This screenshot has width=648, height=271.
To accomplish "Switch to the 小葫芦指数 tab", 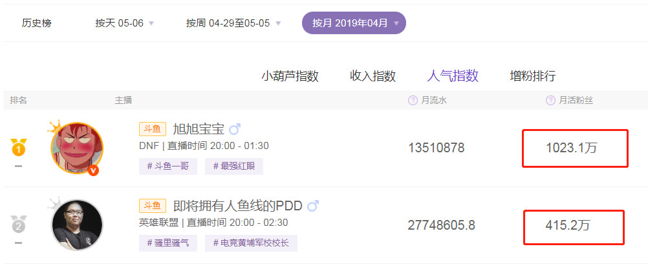I will pyautogui.click(x=290, y=76).
